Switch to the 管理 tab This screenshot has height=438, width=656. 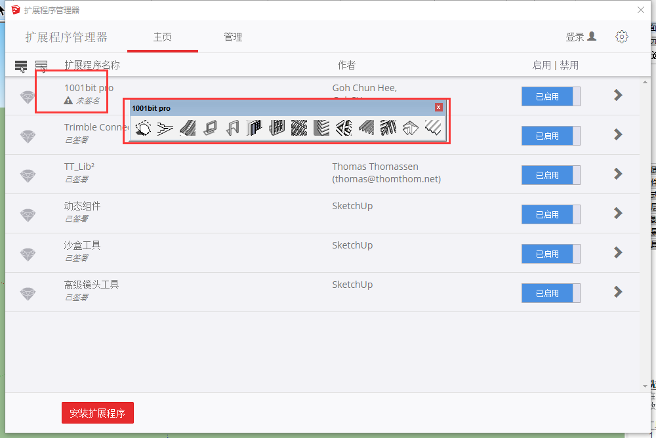tap(233, 37)
